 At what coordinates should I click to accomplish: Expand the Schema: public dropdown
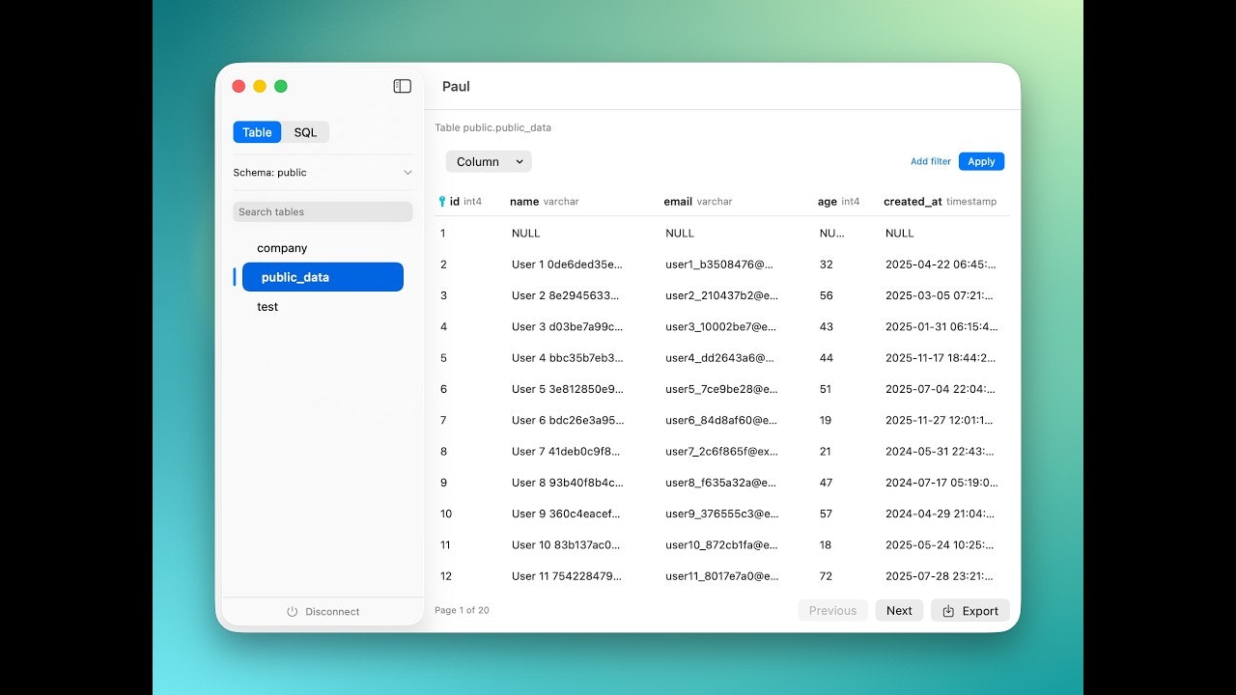[x=323, y=173]
